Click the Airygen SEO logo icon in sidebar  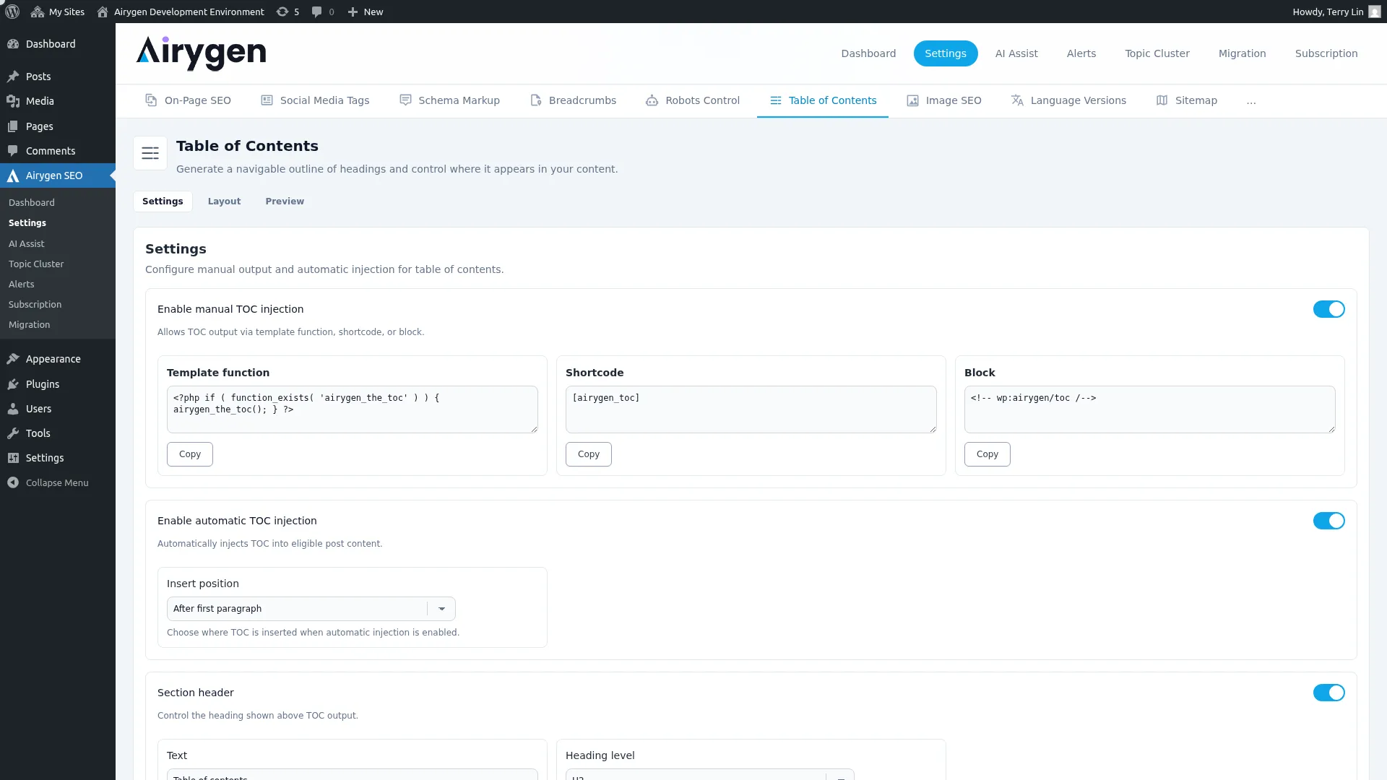(x=13, y=175)
